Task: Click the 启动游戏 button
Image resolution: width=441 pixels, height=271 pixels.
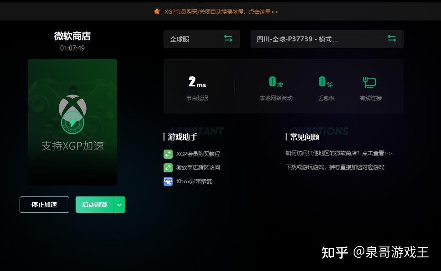Action: 94,205
